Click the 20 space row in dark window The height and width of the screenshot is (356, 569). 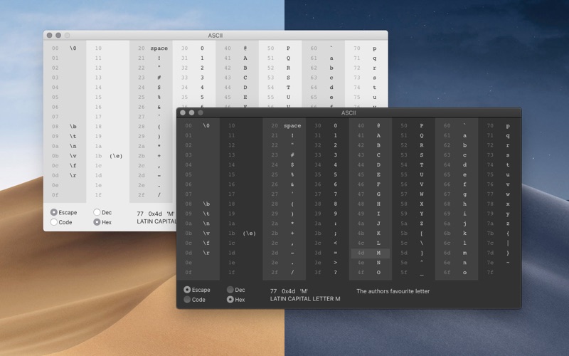(x=284, y=126)
